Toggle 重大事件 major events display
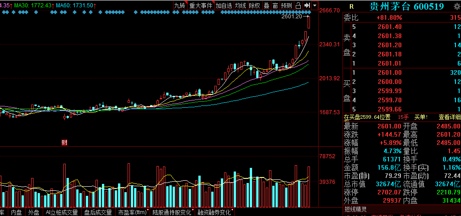461x216 pixels. pos(201,6)
